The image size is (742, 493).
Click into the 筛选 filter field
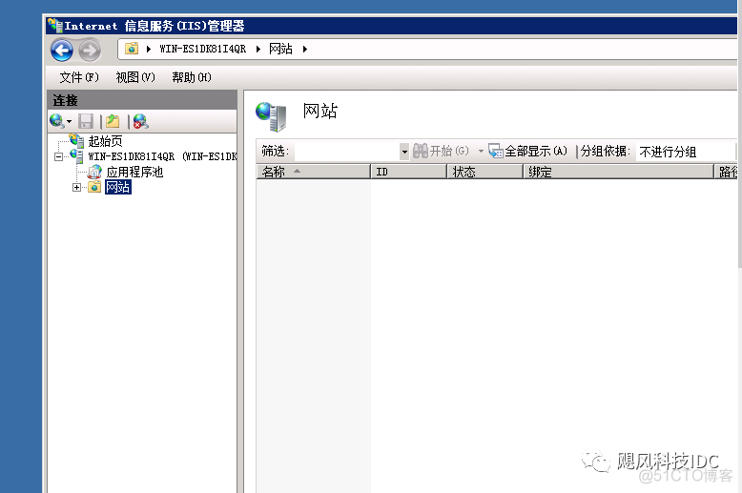347,152
